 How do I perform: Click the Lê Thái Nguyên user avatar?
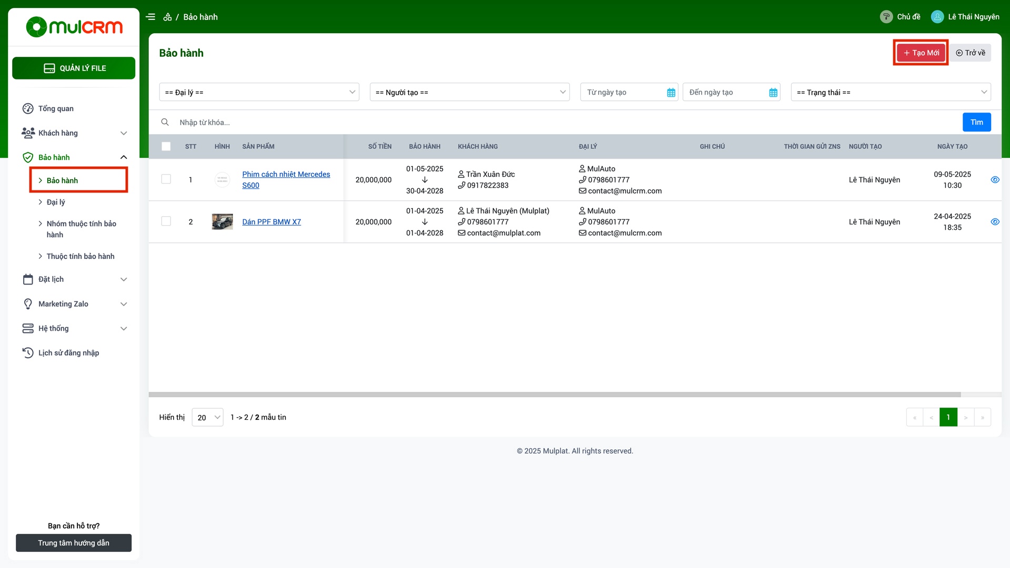937,17
